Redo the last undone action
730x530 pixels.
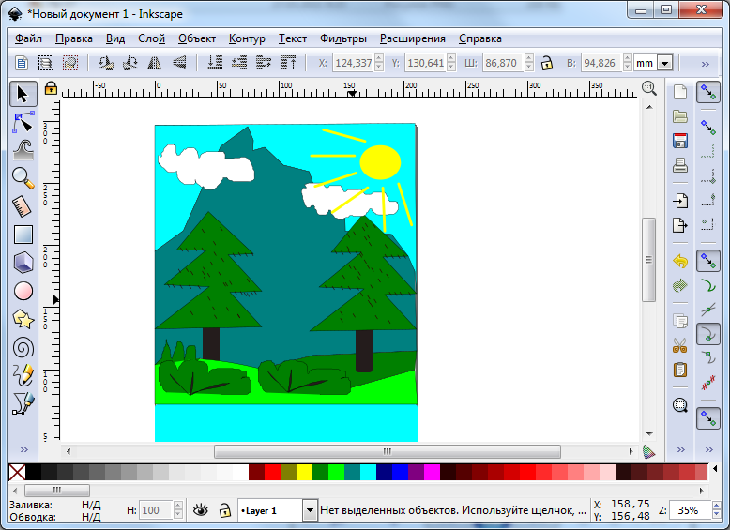(680, 285)
